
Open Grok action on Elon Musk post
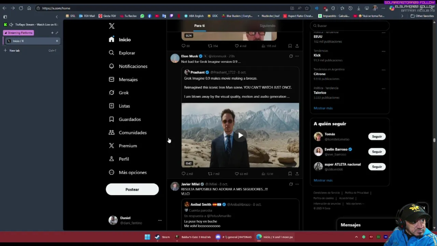click(x=291, y=56)
